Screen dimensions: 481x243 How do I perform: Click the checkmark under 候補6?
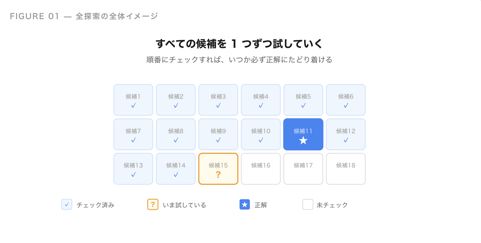(346, 106)
